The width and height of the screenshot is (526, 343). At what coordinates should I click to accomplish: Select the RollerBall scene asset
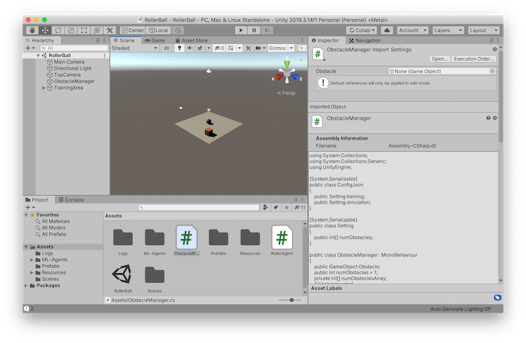click(123, 279)
